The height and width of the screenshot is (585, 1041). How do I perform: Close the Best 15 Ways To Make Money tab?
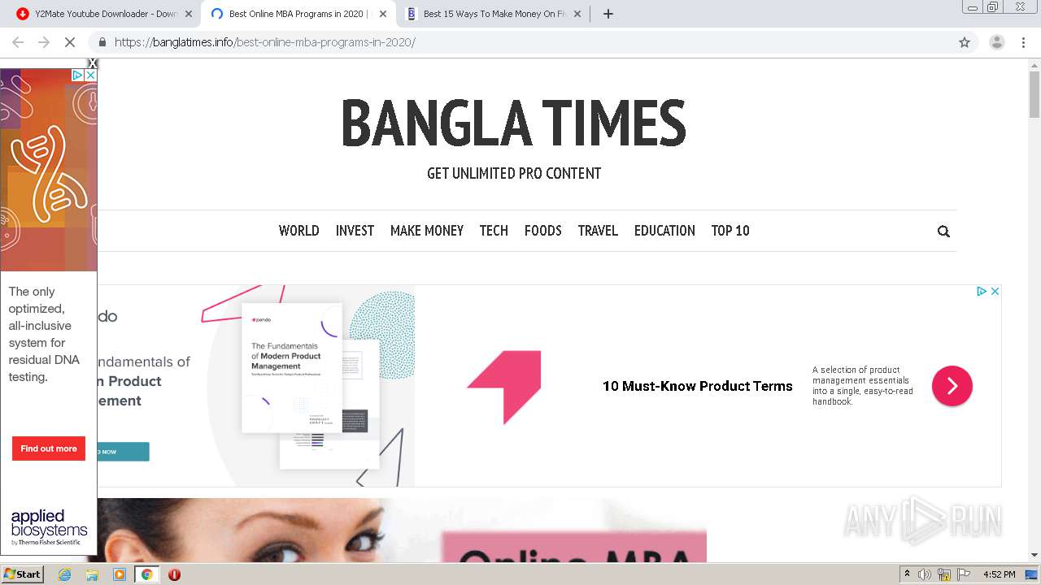pyautogui.click(x=577, y=14)
